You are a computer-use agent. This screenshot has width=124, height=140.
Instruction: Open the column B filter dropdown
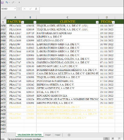click(x=35, y=22)
